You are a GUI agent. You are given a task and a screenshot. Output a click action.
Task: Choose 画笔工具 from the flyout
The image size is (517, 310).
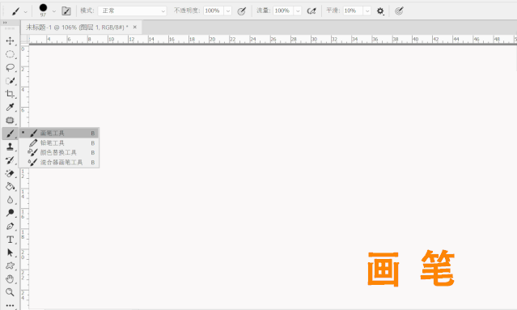[59, 134]
